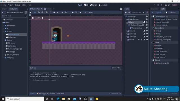This screenshot has width=180, height=101.
Task: Open the Scene menu
Action: click(x=4, y=5)
